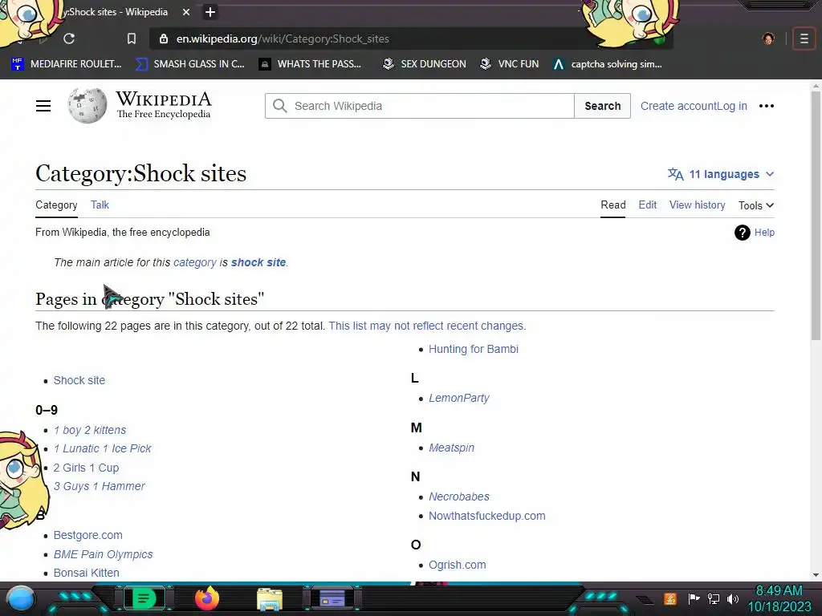
Task: Open the 2 Girls 1 Cup link
Action: click(86, 468)
